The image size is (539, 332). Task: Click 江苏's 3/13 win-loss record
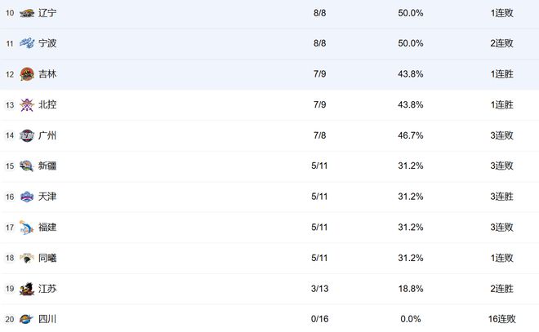[x=320, y=289]
